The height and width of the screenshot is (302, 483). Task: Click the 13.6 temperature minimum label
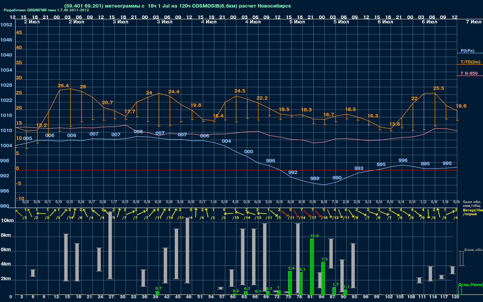[x=395, y=124]
